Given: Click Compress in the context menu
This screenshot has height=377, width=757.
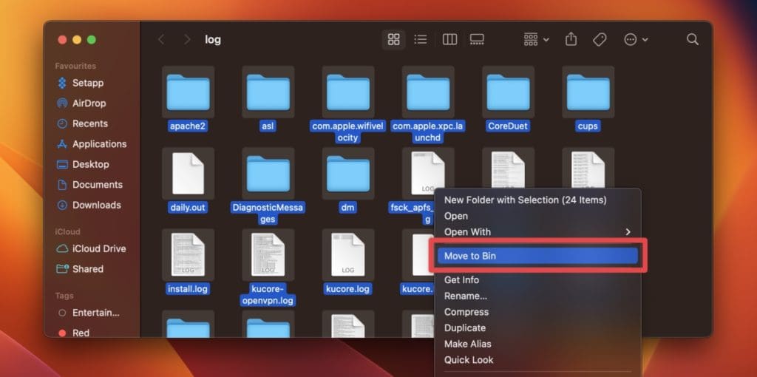Looking at the screenshot, I should (x=466, y=312).
